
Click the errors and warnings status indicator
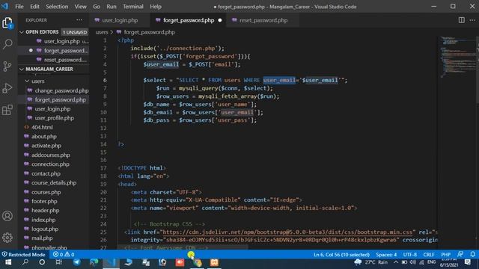pyautogui.click(x=64, y=254)
